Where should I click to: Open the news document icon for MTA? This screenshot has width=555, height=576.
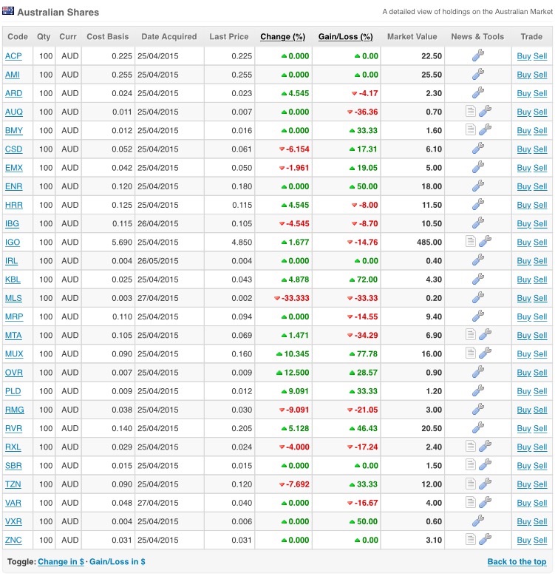tap(470, 335)
